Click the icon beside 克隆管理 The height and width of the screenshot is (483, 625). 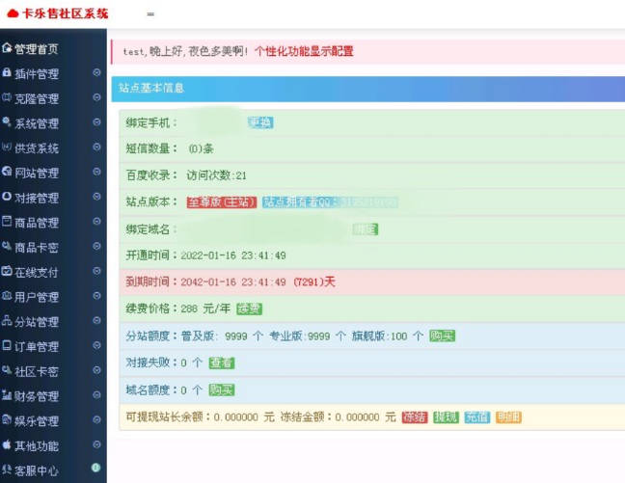(7, 97)
